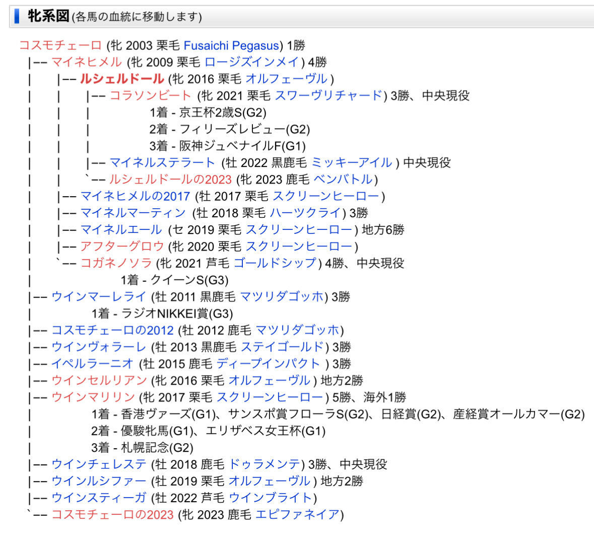Image resolution: width=594 pixels, height=536 pixels.
Task: Open マイネルステラート horse link
Action: 162,162
